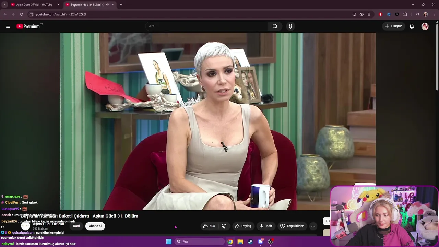The image size is (439, 247).
Task: Click the taskbar Ara search box
Action: [x=200, y=242]
